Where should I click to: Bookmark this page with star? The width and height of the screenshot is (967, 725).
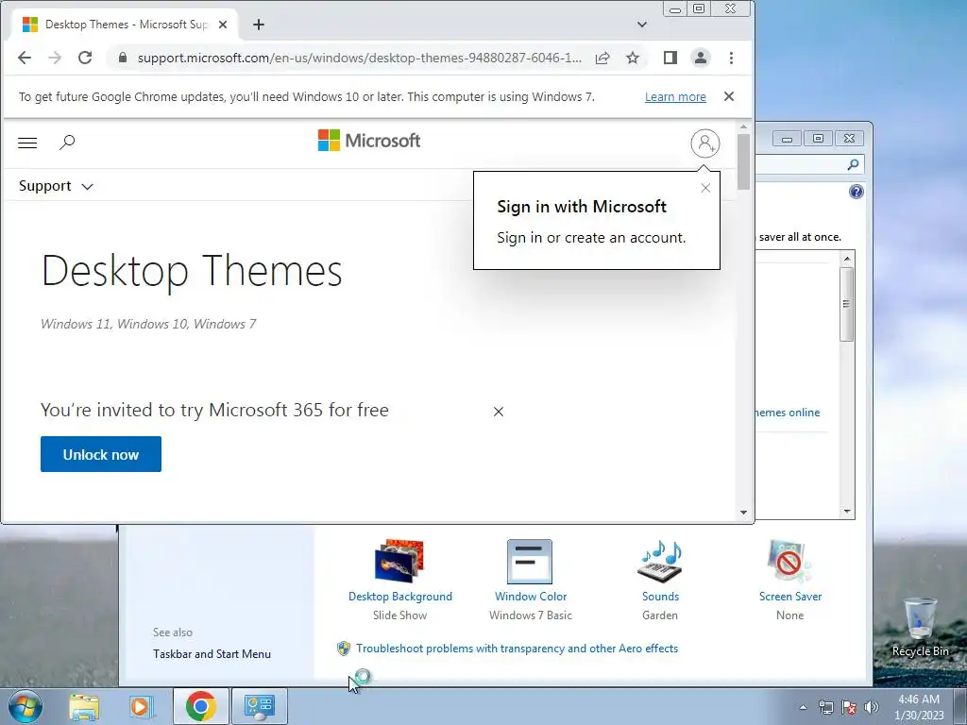click(x=633, y=58)
